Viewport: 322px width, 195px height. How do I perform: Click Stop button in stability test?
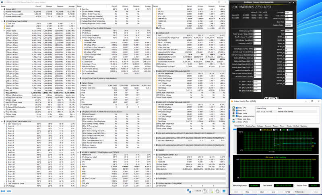pyautogui.click(x=247, y=192)
